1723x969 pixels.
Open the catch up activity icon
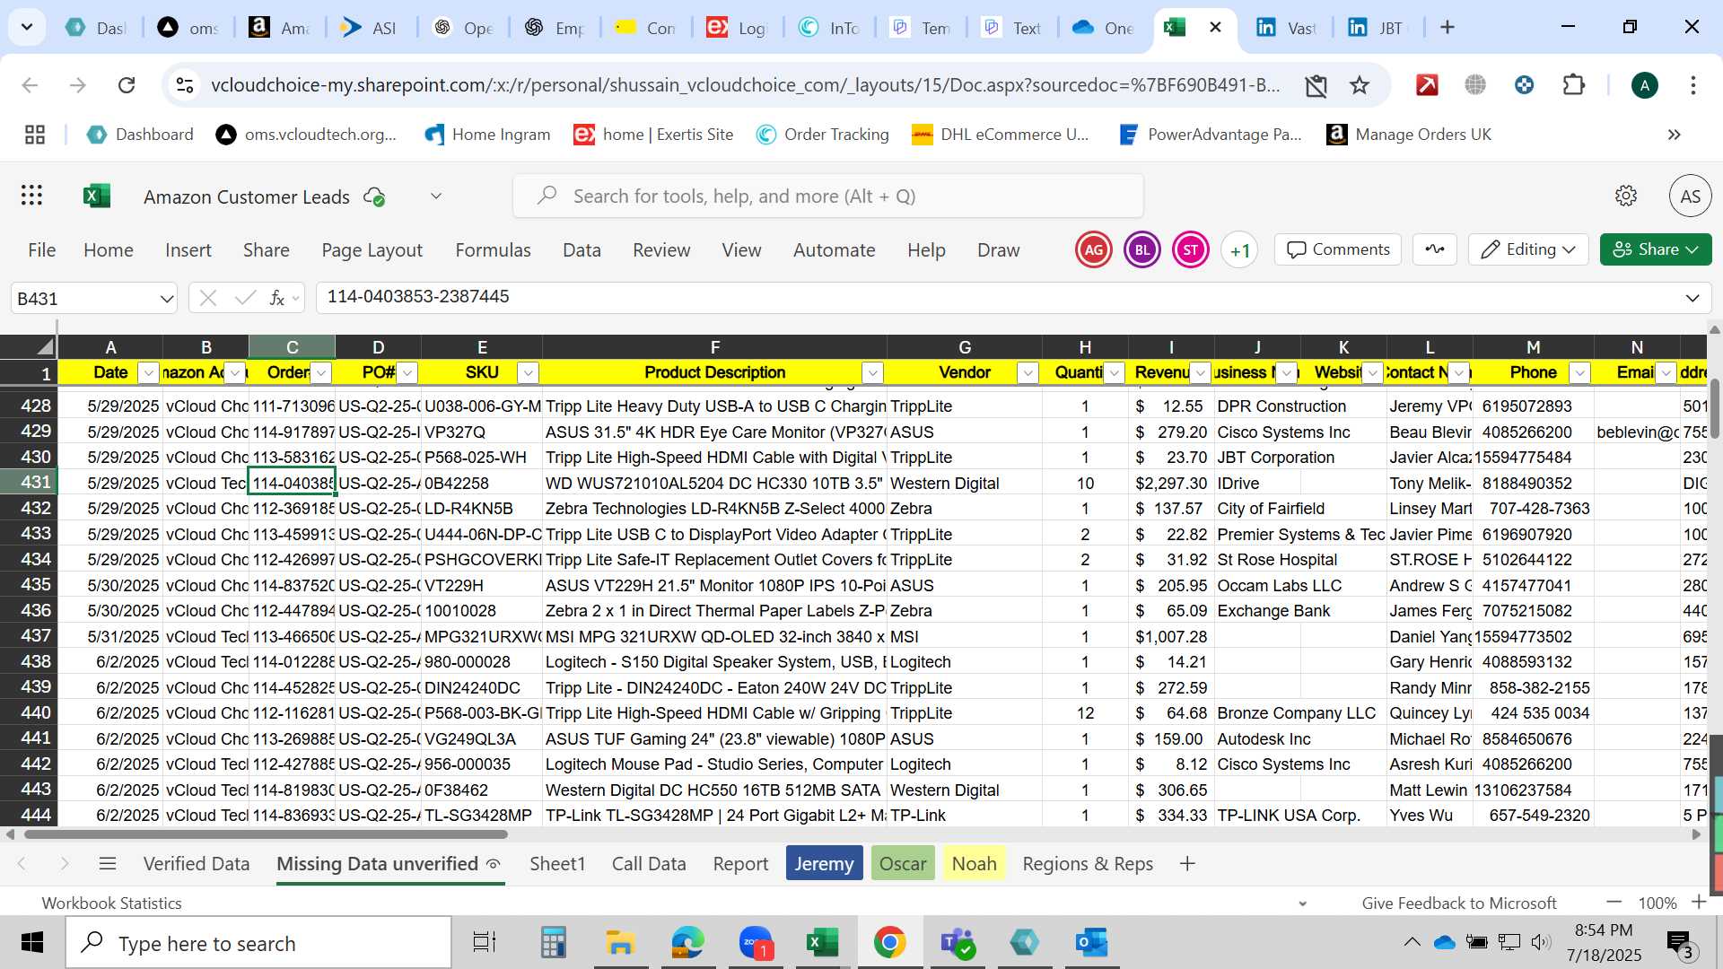click(1435, 249)
